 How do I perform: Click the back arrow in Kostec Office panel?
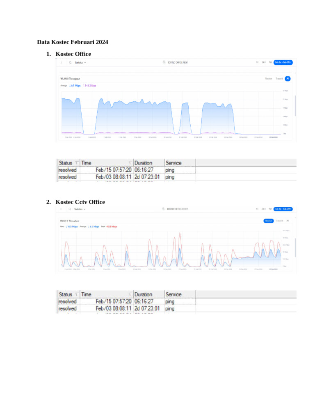tap(62, 62)
